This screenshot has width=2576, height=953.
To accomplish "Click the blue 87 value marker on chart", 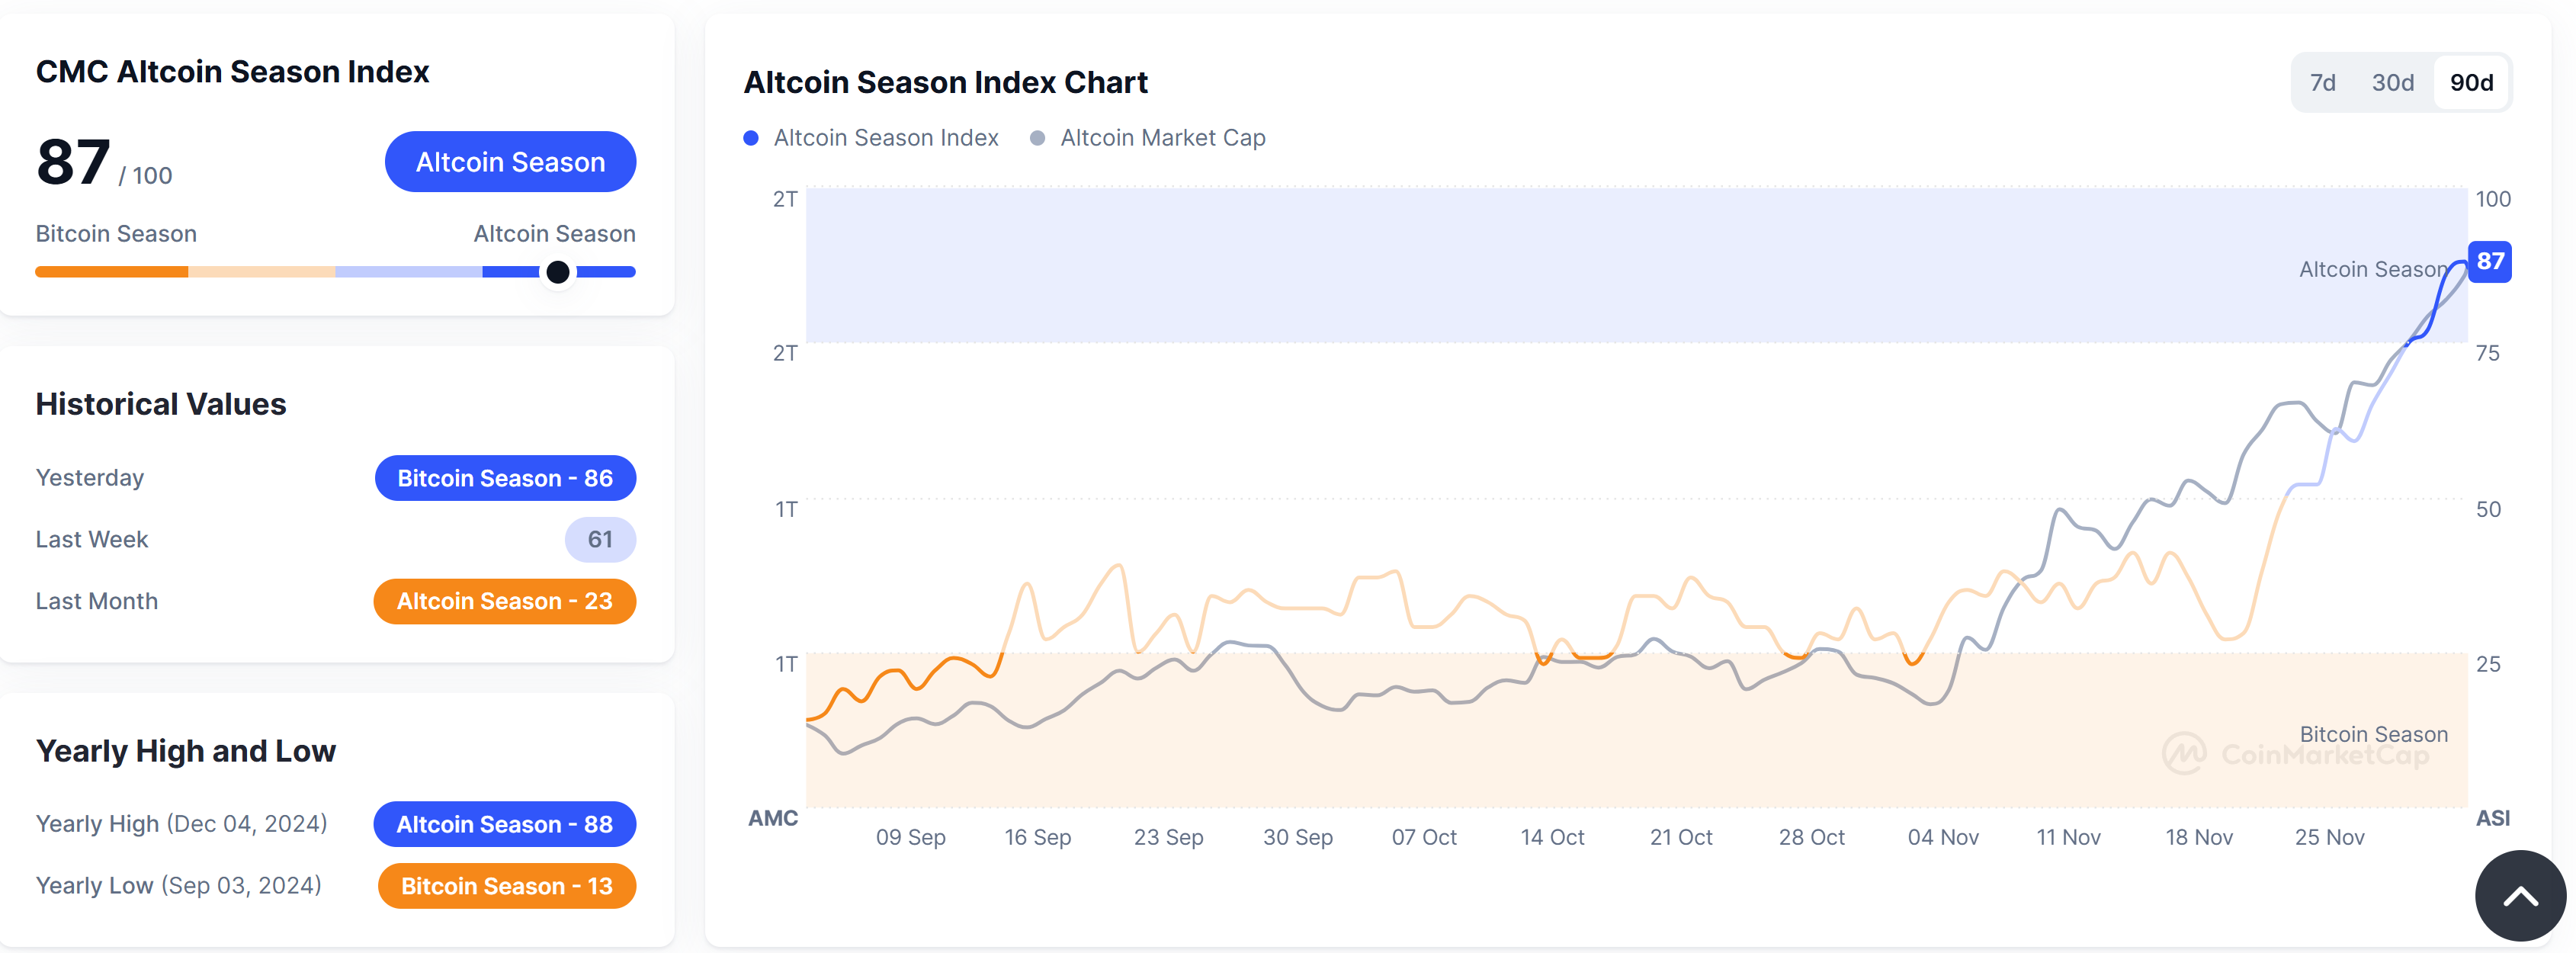I will pyautogui.click(x=2489, y=262).
